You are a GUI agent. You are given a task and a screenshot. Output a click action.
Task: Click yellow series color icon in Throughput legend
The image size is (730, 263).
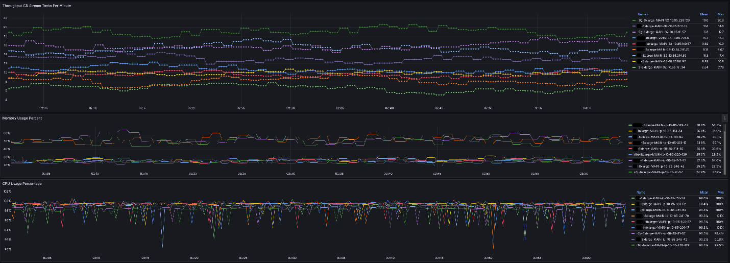tap(635, 61)
